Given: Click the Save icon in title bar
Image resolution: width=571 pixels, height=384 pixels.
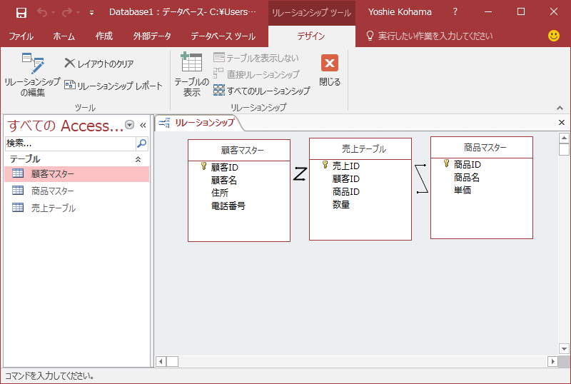Looking at the screenshot, I should pos(21,13).
